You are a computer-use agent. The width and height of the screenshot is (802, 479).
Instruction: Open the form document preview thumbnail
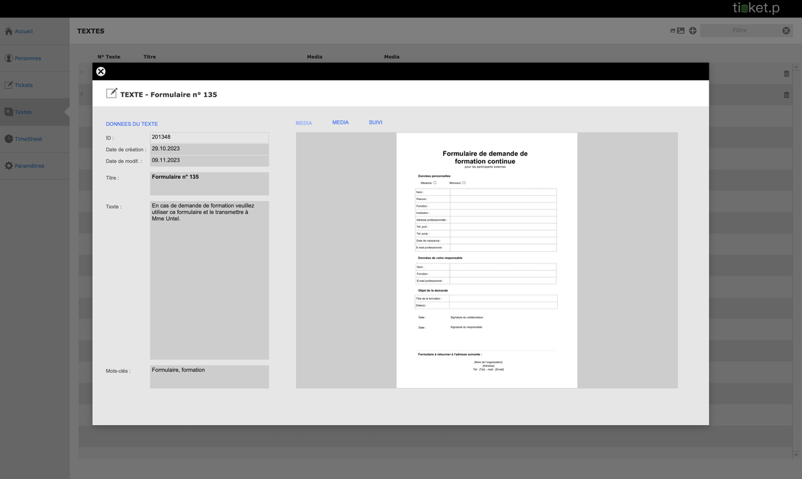[x=486, y=260]
